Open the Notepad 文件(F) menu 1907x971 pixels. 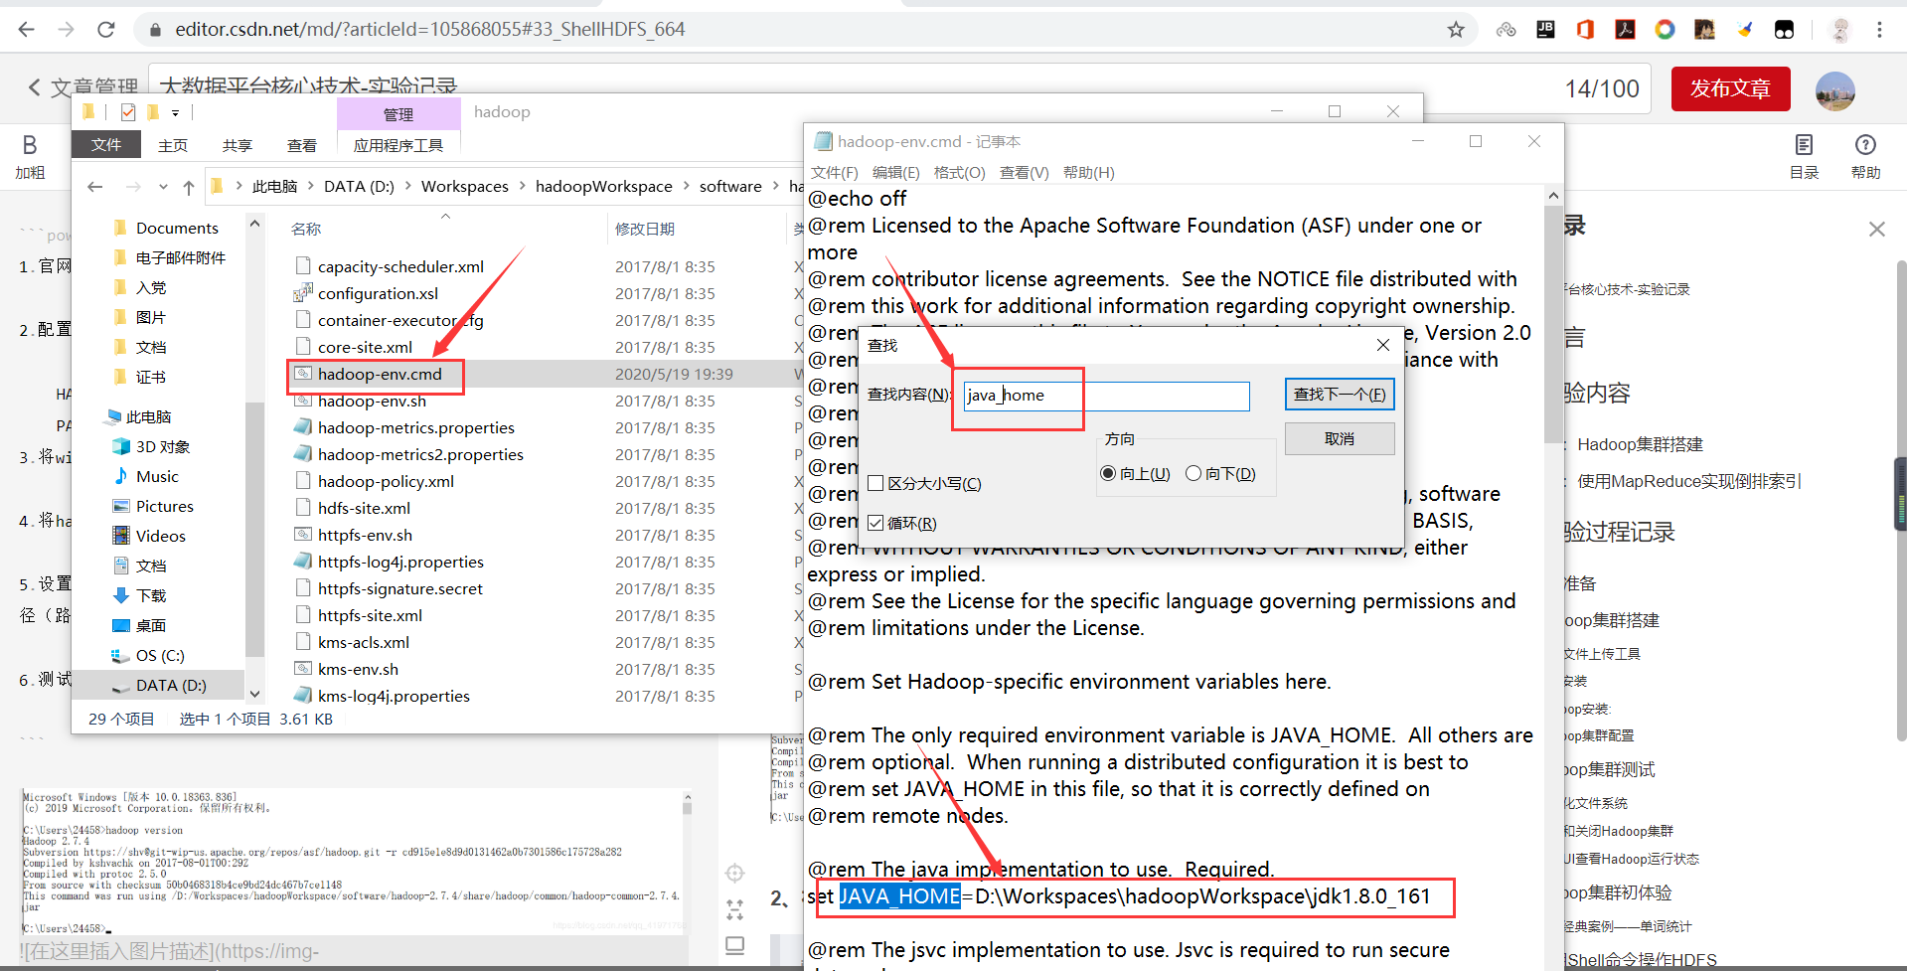(834, 172)
